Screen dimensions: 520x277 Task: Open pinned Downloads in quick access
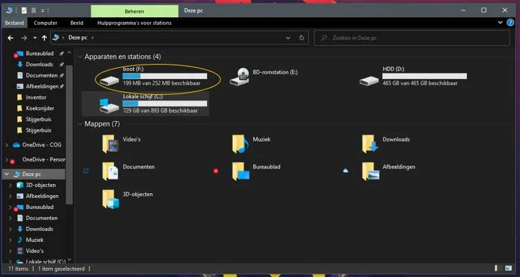(39, 65)
